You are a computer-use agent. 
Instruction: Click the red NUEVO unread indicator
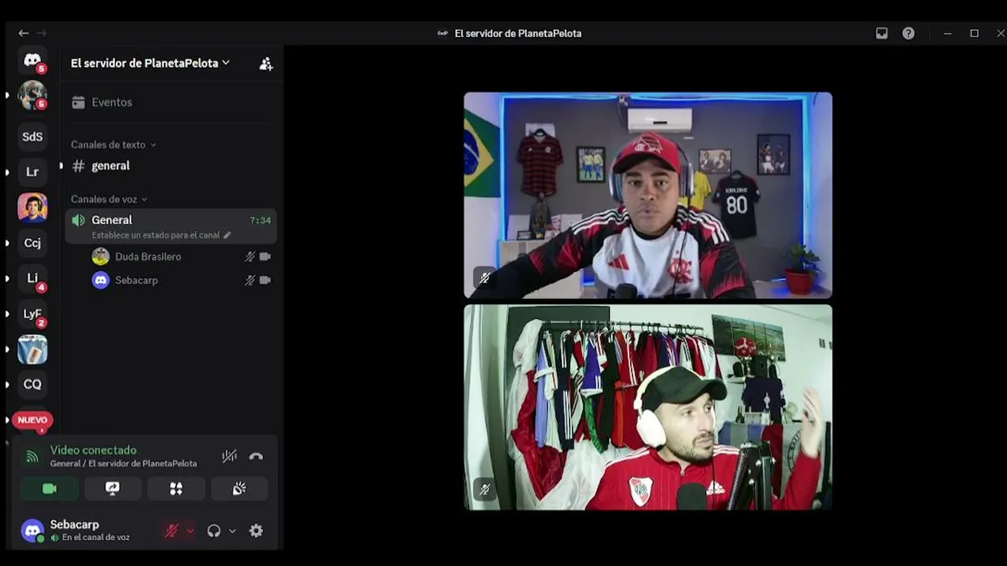coord(32,420)
